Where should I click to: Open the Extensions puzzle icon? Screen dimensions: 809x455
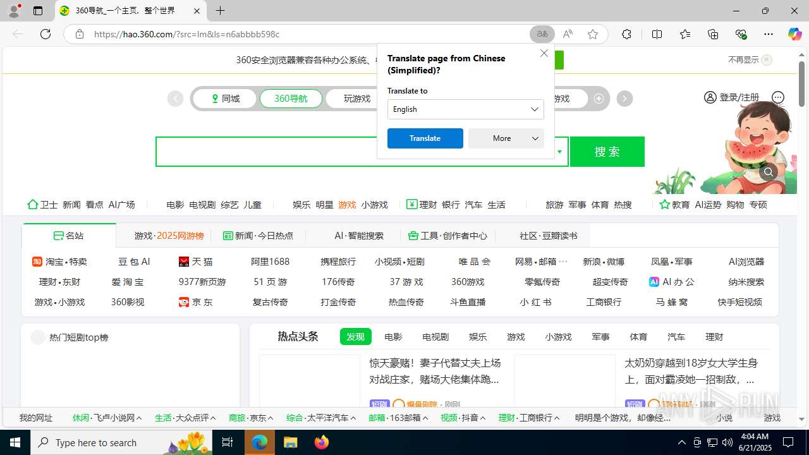(626, 34)
